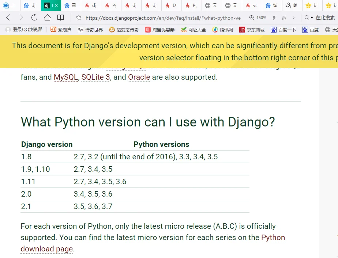Viewport: 338px width, 258px height.
Task: Select the active Django 'dj' tab
Action: [x=51, y=5]
